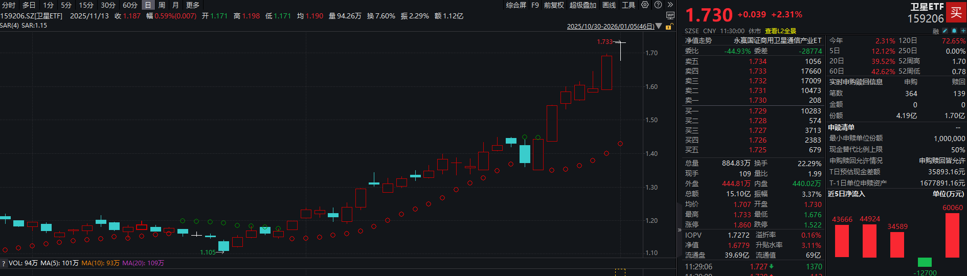
Task: Open 超级叠加 overlay menu
Action: (x=583, y=5)
